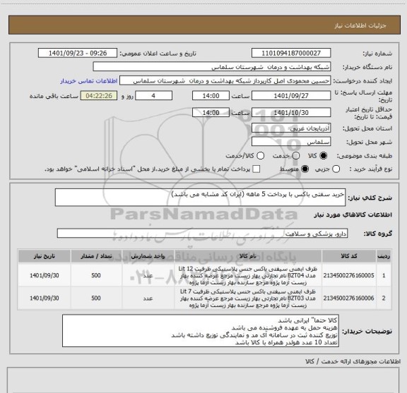The width and height of the screenshot is (407, 393).
Task: Select product row with code 213450276160006
Action: coord(204,298)
